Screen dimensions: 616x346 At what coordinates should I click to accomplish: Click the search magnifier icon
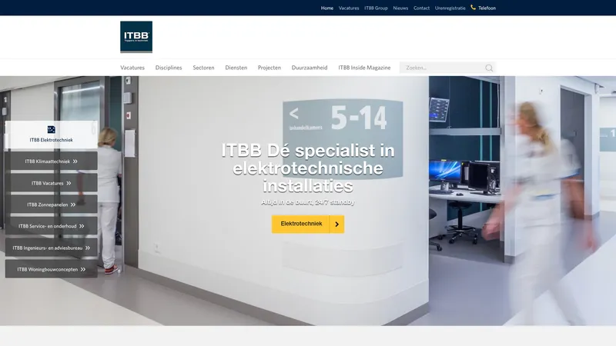(x=489, y=68)
